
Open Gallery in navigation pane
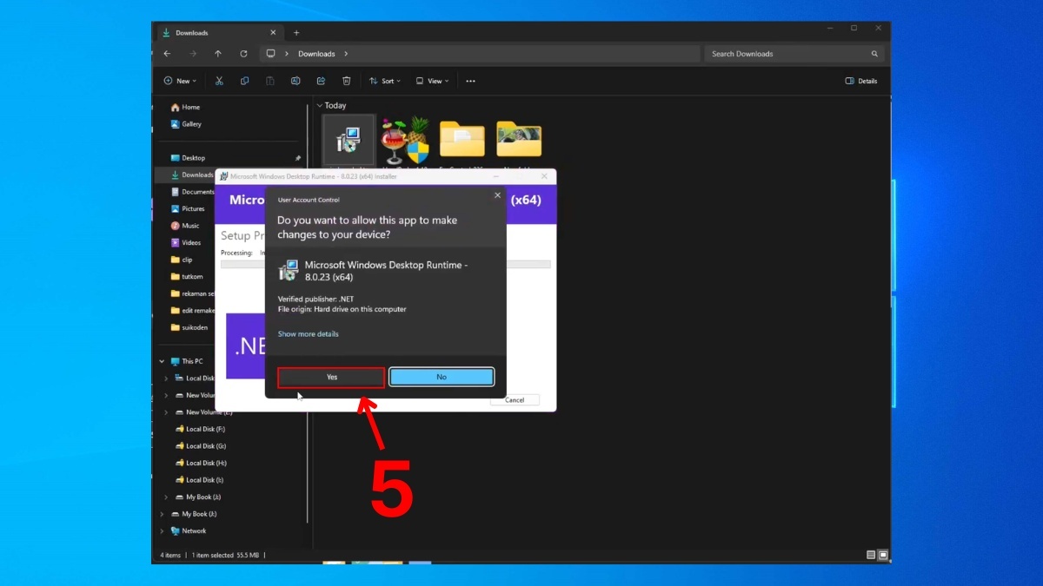pyautogui.click(x=186, y=124)
